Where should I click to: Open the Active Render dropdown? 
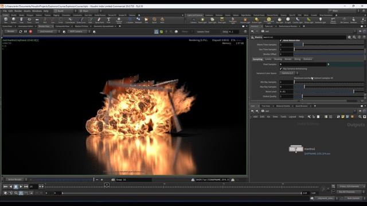[x=17, y=180]
